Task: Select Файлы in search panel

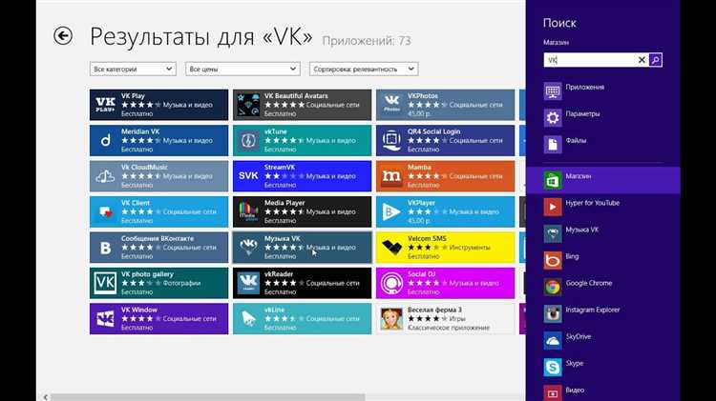Action: (602, 145)
